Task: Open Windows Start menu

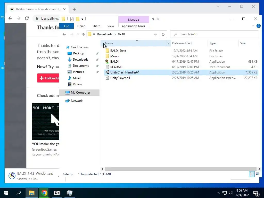Action: (6, 193)
